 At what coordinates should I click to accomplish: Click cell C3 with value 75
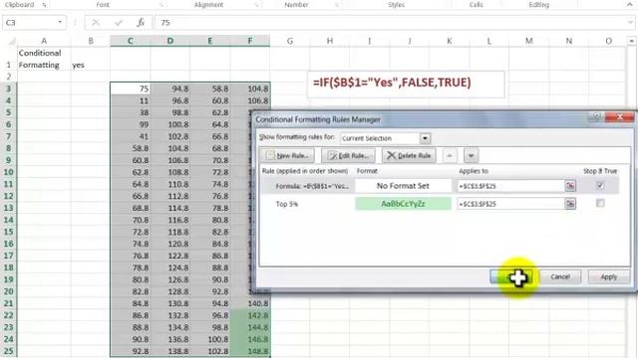coord(131,89)
